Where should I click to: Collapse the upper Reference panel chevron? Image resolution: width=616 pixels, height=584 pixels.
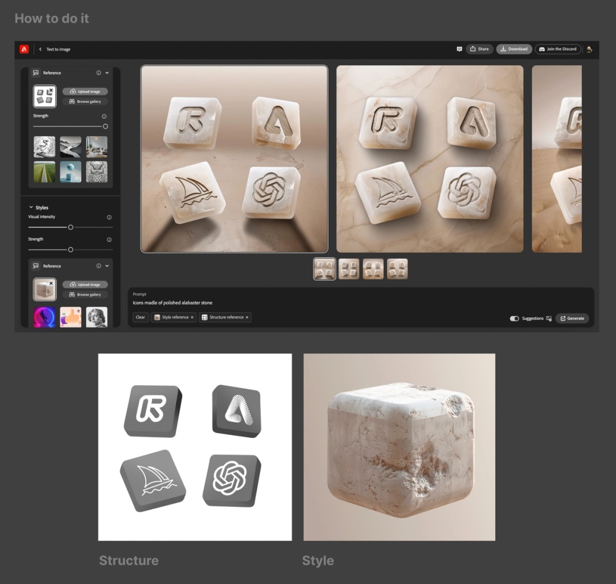(x=107, y=73)
